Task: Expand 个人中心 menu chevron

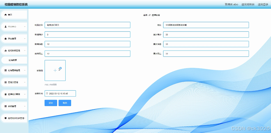Action: [25, 27]
